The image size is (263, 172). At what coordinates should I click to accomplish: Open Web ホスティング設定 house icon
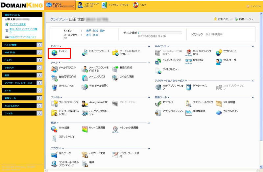point(188,53)
